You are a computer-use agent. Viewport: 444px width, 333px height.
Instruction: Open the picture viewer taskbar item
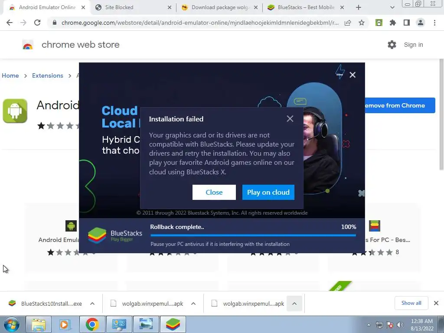click(x=146, y=324)
